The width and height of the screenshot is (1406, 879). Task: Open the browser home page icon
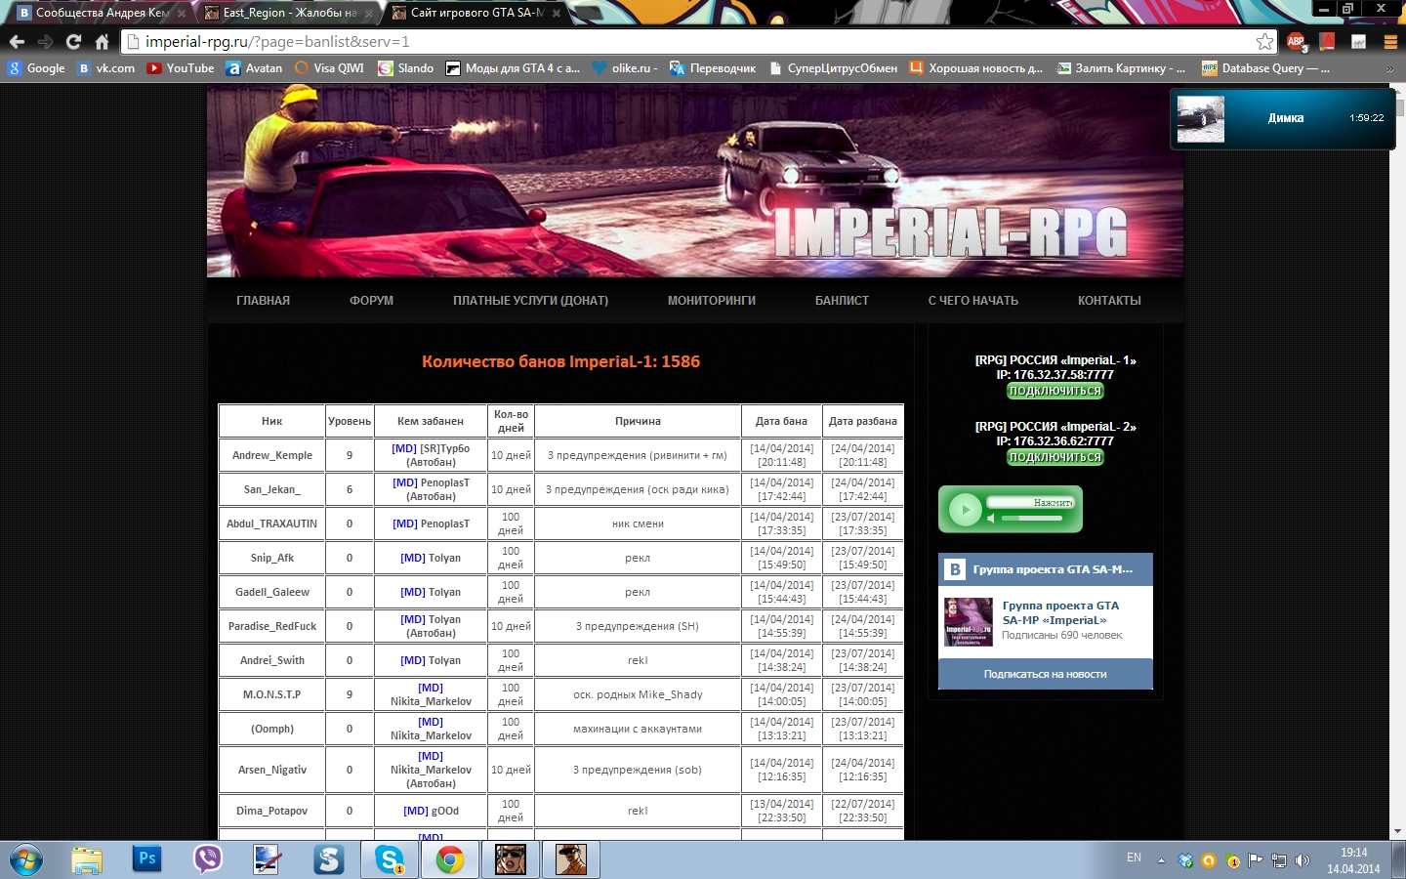coord(102,41)
